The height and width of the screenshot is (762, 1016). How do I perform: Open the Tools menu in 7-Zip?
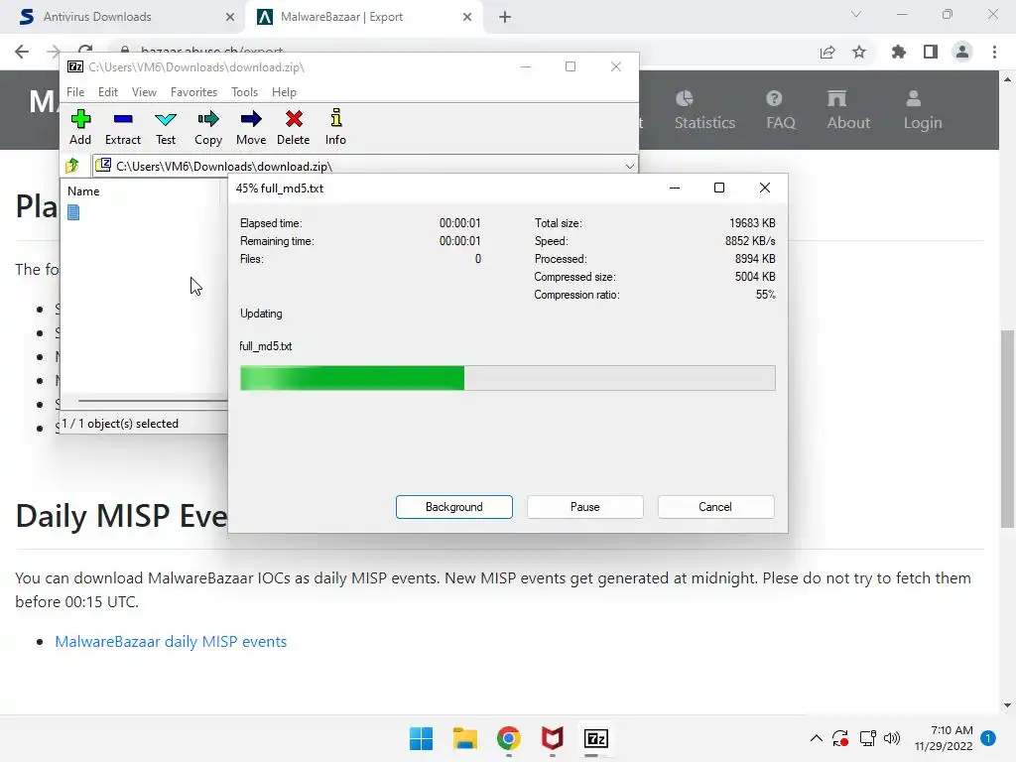coord(244,92)
